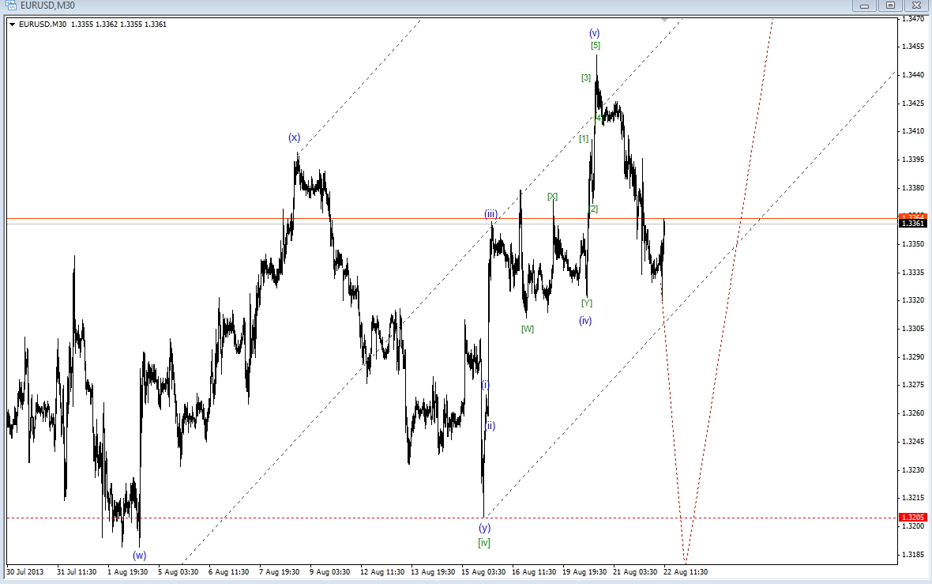Viewport: 932px width, 584px height.
Task: Select the blue (iii) wave label
Action: click(490, 214)
